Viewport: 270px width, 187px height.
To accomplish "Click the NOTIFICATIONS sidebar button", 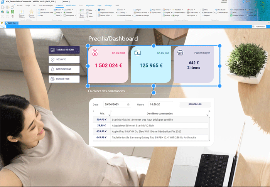I will click(64, 69).
